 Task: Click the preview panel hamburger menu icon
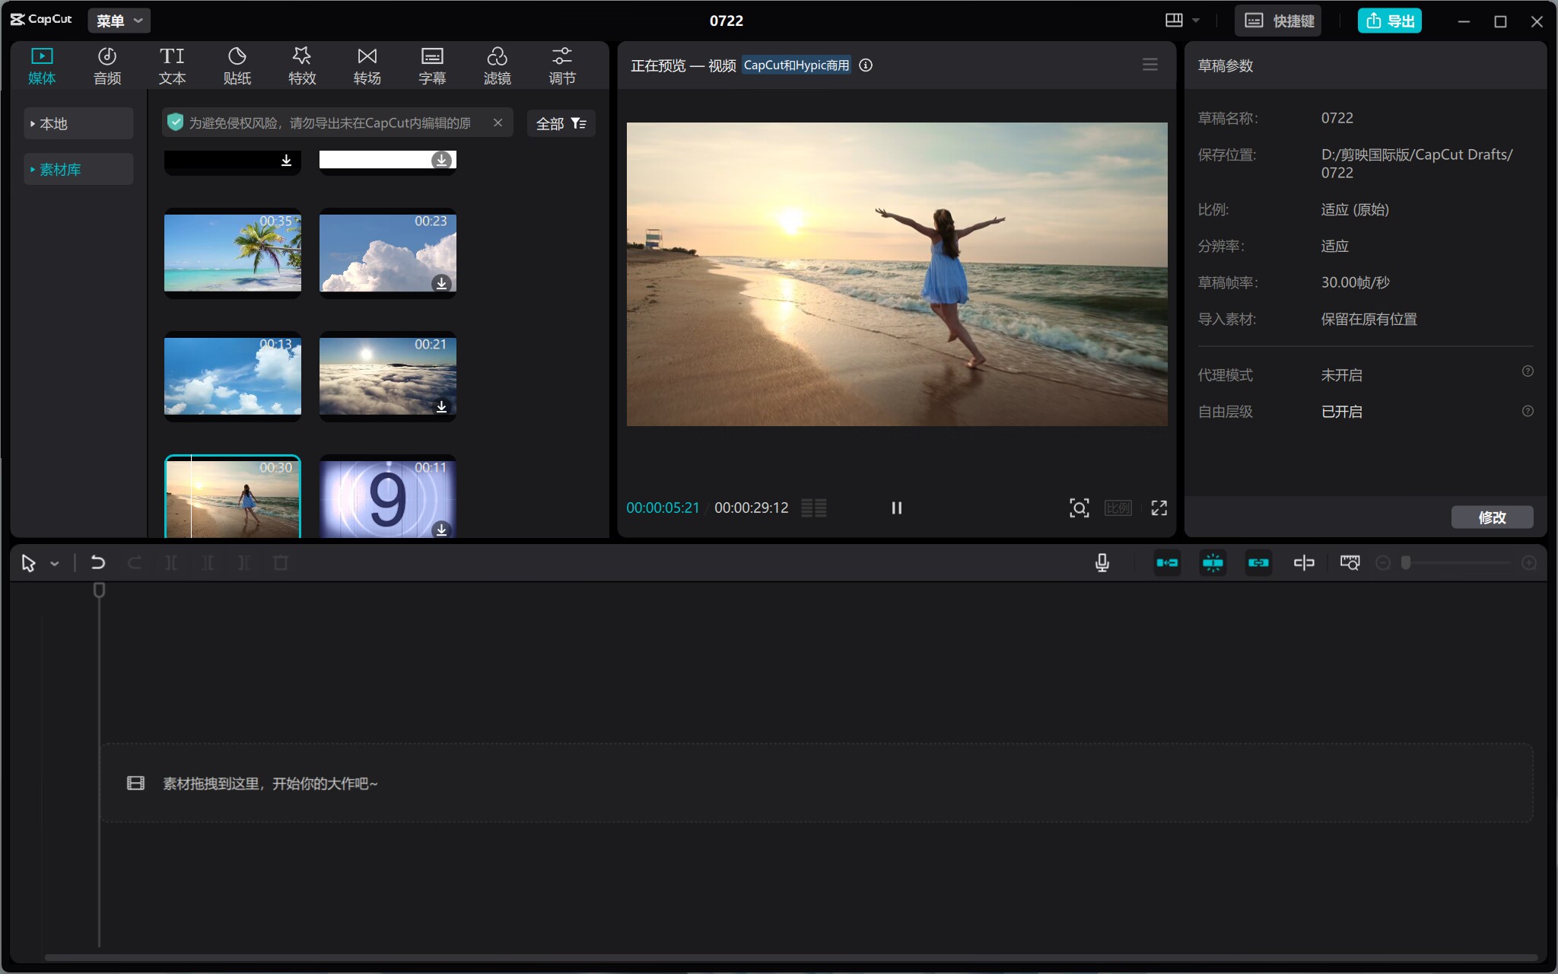click(x=1149, y=65)
